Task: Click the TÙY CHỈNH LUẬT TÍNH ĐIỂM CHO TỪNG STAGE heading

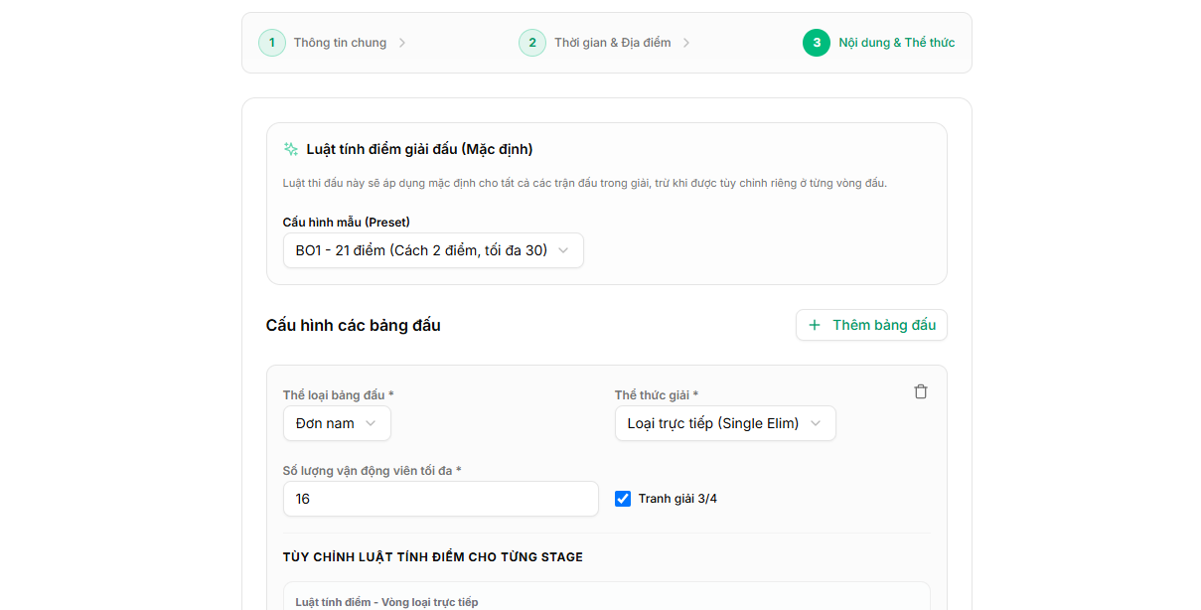Action: (433, 557)
